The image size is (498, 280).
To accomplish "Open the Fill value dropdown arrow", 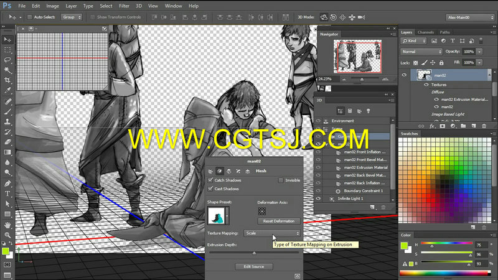I will [479, 63].
